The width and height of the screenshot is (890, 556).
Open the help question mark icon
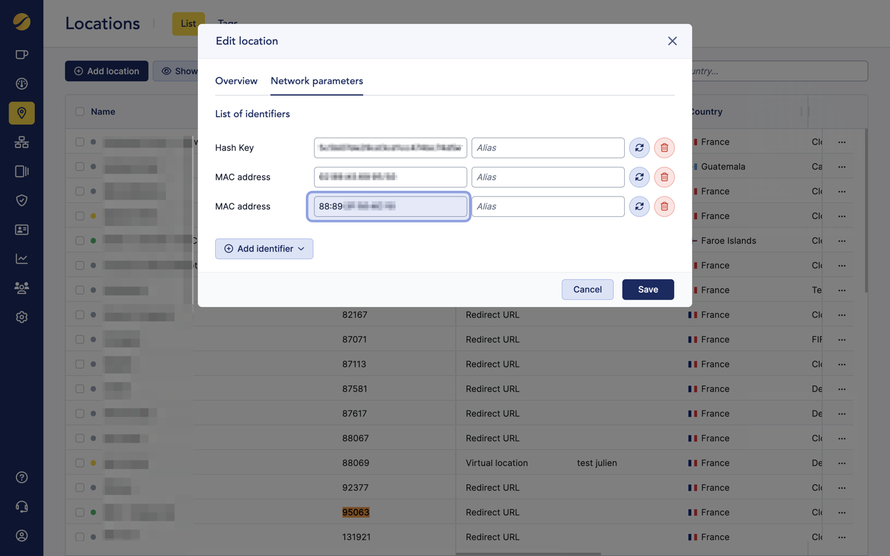coord(22,478)
